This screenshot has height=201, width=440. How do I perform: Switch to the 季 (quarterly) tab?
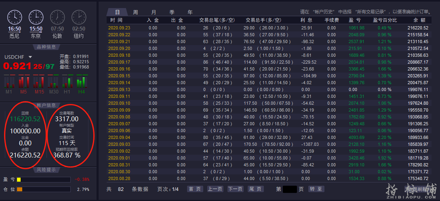tap(172, 12)
